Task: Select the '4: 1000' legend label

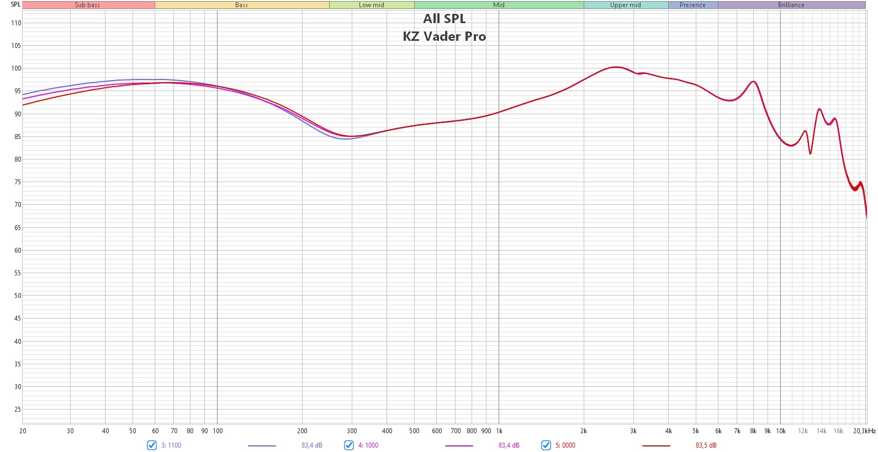Action: 368,445
